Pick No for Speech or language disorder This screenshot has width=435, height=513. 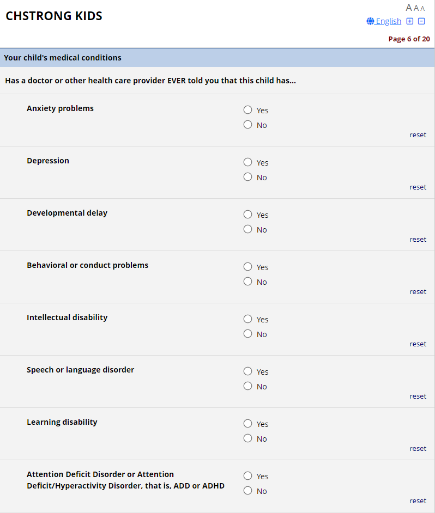point(248,386)
